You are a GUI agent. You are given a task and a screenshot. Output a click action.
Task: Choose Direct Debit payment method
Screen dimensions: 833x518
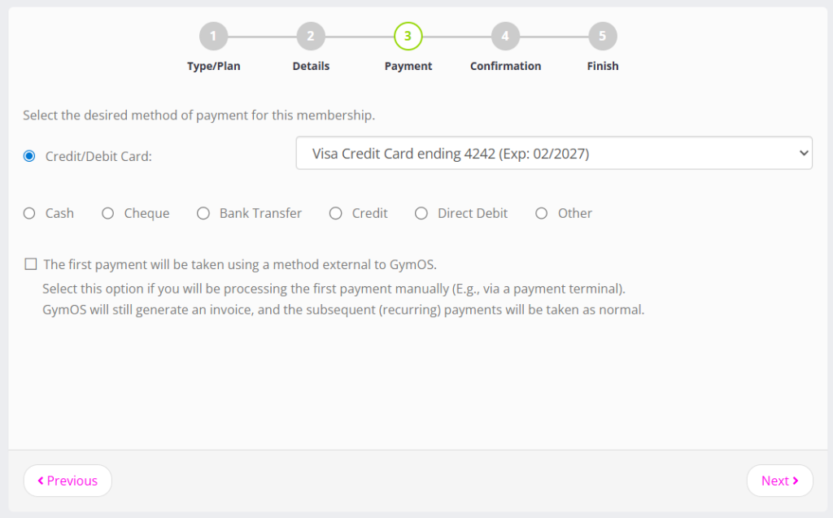coord(421,213)
